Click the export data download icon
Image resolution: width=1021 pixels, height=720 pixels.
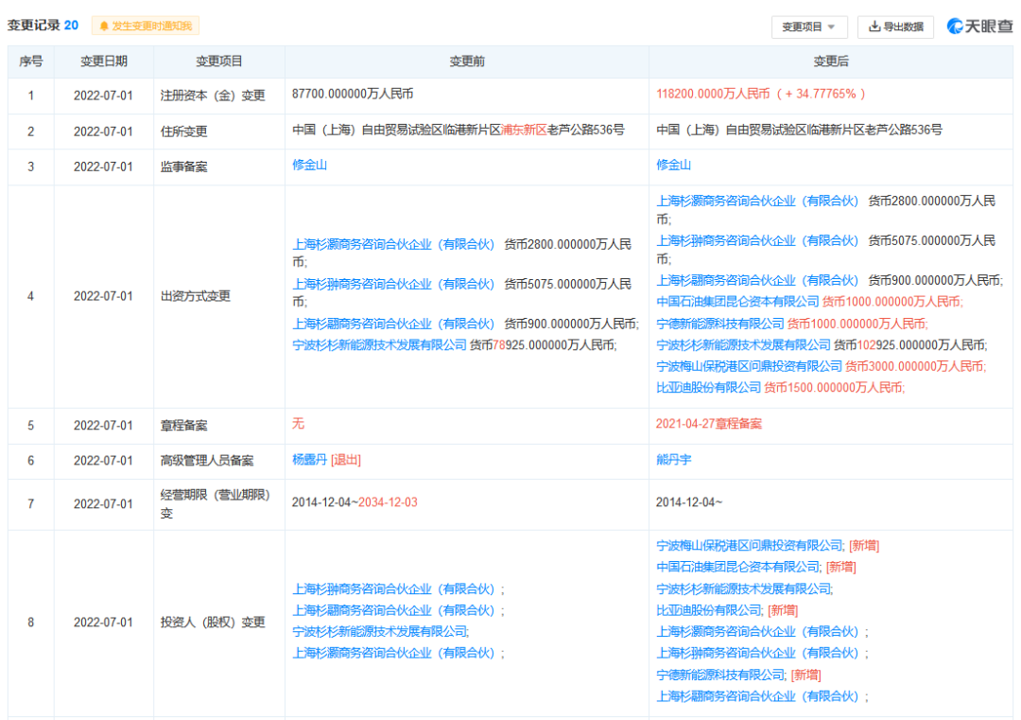(x=874, y=26)
